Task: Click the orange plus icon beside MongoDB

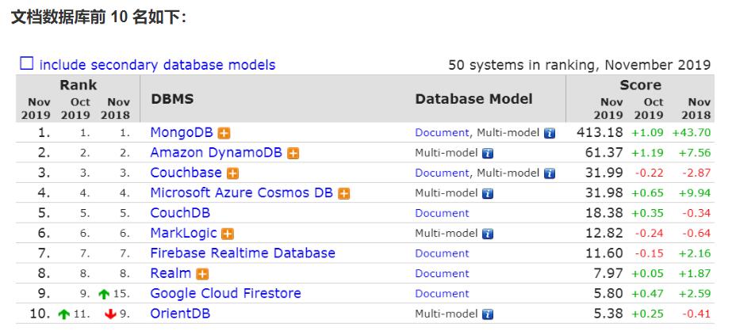Action: point(224,134)
